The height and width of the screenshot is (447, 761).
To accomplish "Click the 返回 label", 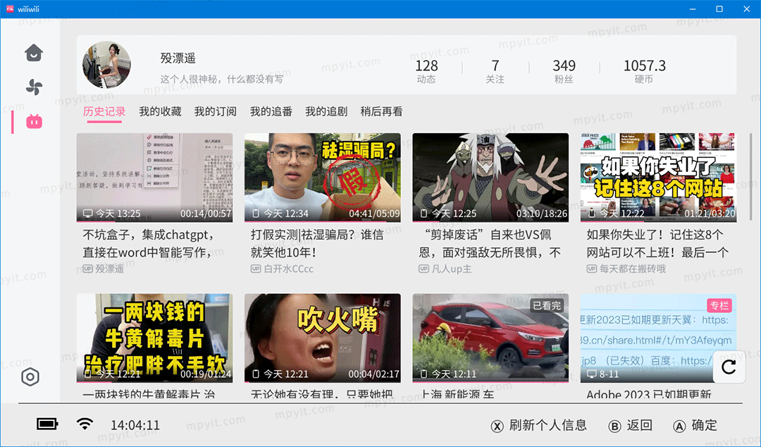I will [639, 425].
